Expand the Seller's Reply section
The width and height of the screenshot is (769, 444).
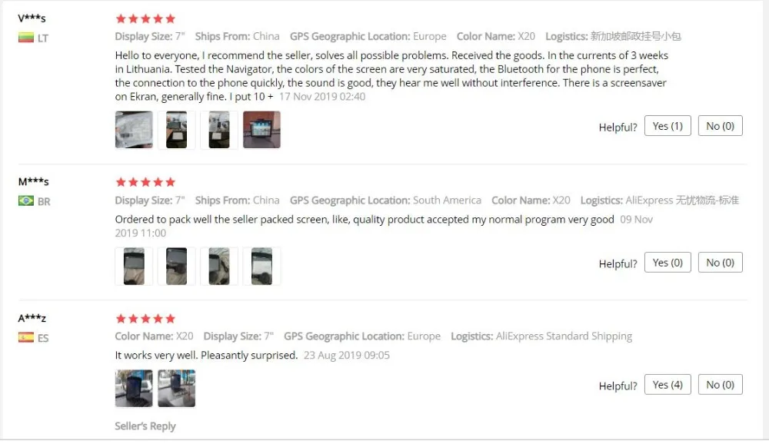(145, 426)
